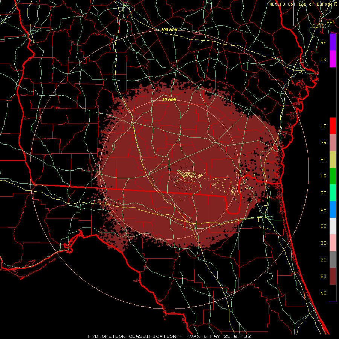
Task: Click the GC gray legend color swatch
Action: [x=333, y=260]
